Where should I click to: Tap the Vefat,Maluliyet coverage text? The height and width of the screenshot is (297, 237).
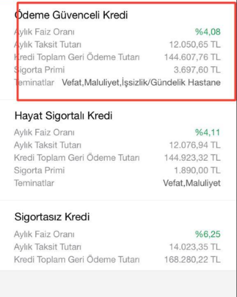(x=192, y=183)
